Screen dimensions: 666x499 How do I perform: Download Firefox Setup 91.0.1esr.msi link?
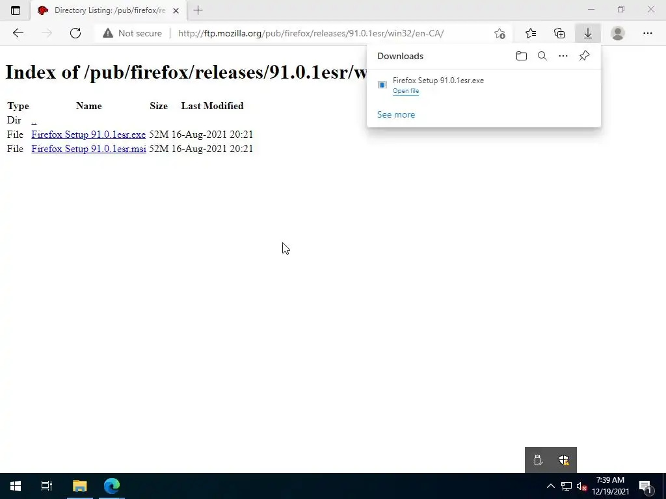[x=88, y=149]
